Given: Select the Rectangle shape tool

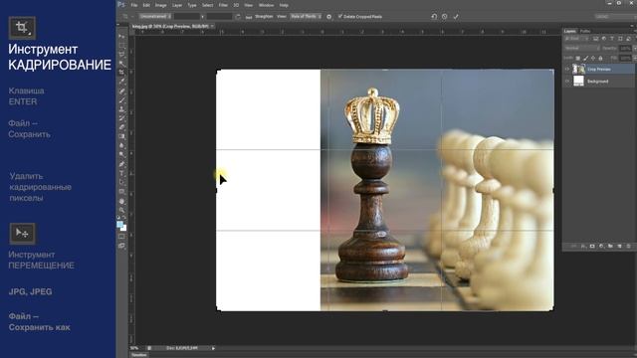Looking at the screenshot, I should pos(121,192).
